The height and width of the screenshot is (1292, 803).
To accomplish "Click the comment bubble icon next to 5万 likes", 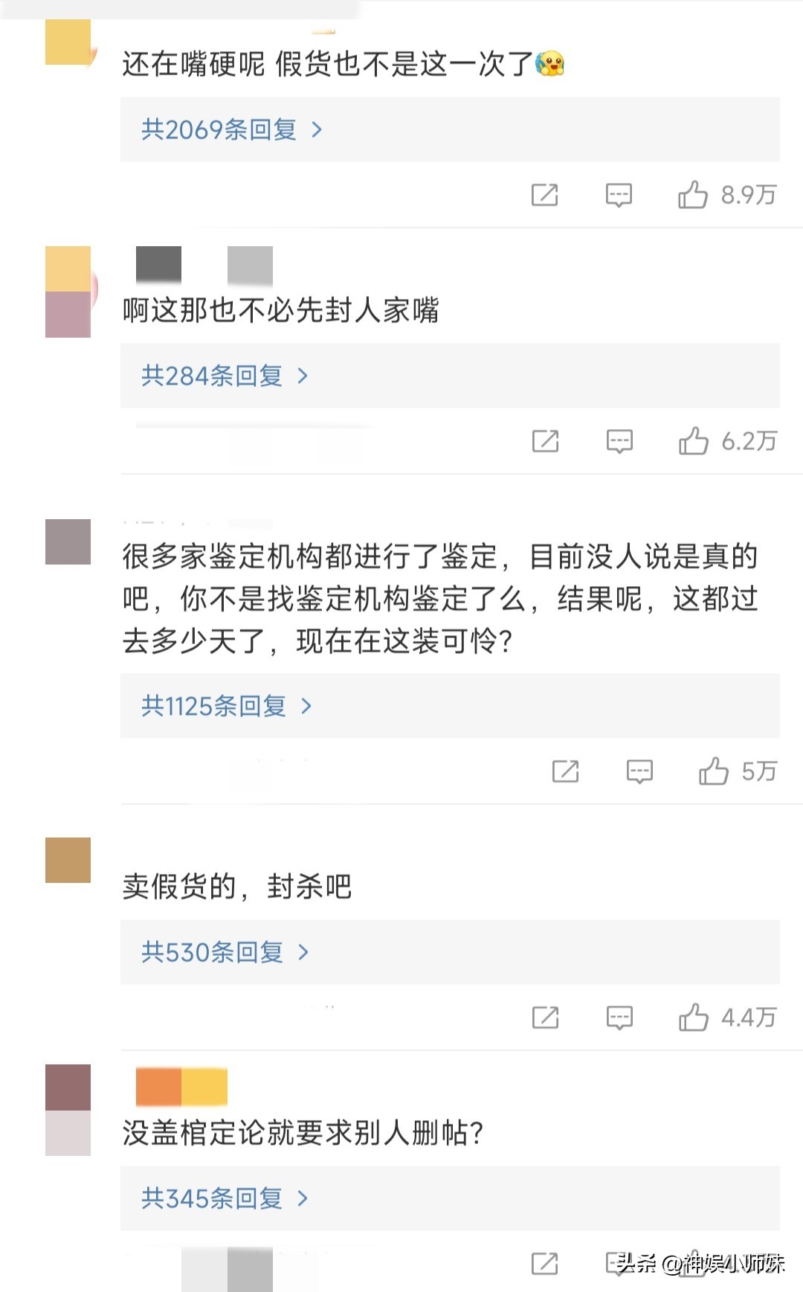I will pos(639,771).
